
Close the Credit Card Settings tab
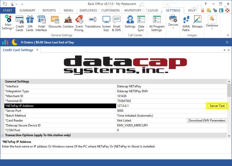pos(37,50)
